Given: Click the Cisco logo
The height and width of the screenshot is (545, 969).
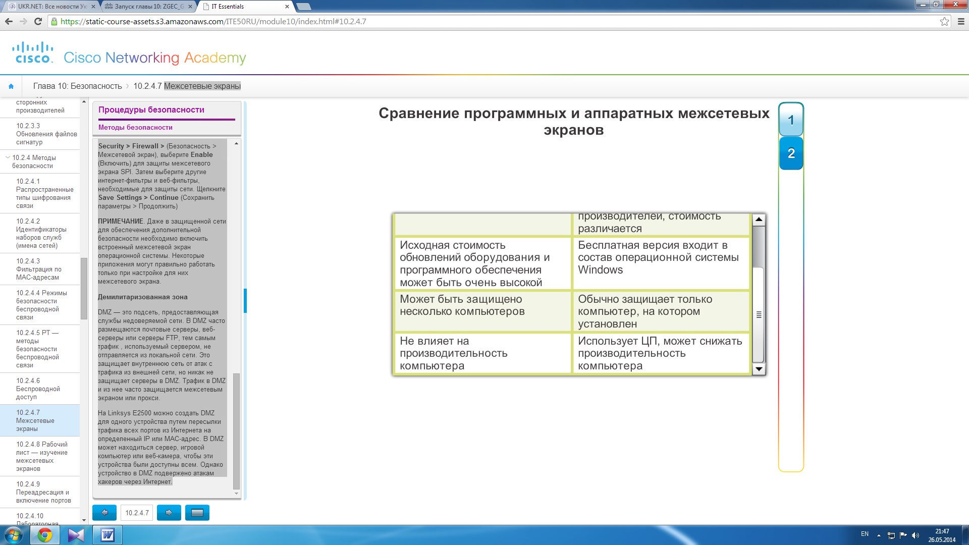Looking at the screenshot, I should [33, 53].
